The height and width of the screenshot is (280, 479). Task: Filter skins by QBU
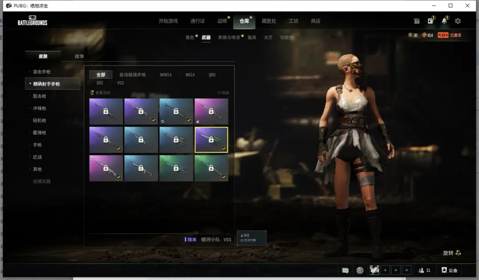coord(212,75)
